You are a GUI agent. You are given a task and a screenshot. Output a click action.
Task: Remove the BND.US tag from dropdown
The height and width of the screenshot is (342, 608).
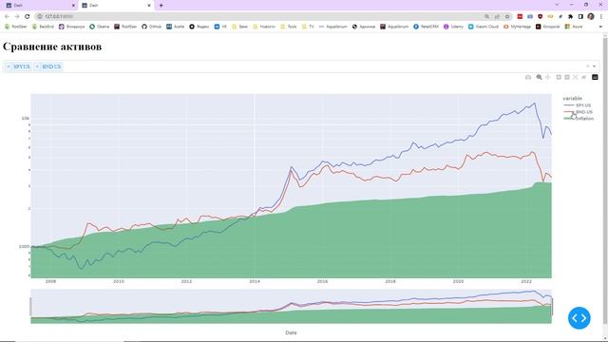37,66
